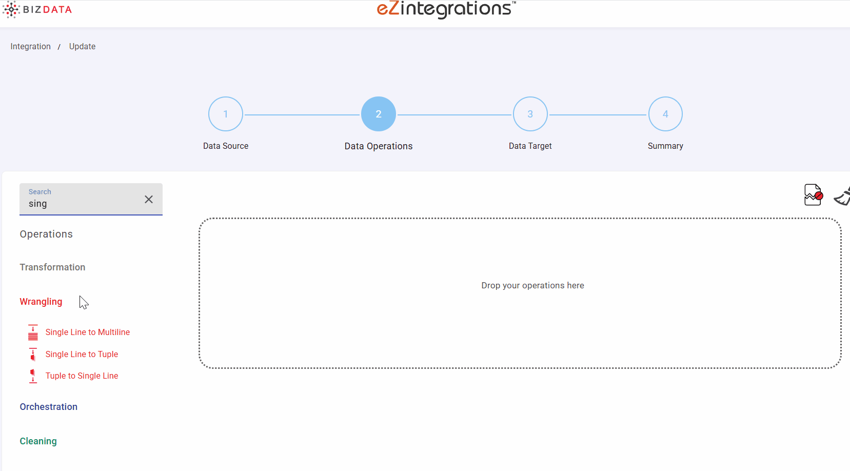Click the Single Line to Tuple icon
The height and width of the screenshot is (471, 850).
tap(33, 355)
